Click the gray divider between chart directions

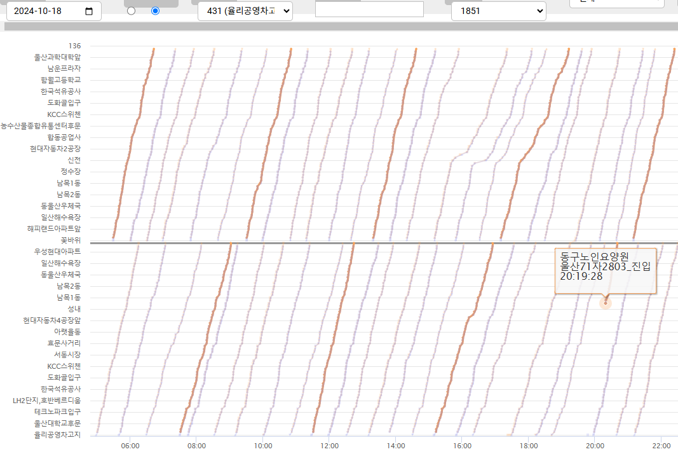[x=318, y=243]
